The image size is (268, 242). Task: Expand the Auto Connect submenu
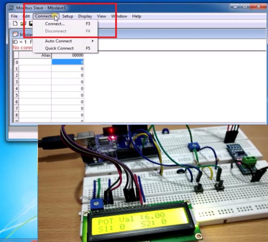coord(65,41)
